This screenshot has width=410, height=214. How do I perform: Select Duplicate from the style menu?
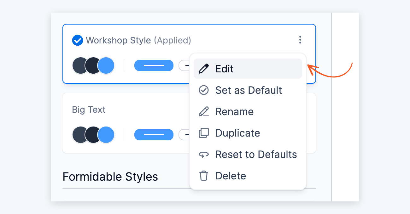[x=248, y=133]
